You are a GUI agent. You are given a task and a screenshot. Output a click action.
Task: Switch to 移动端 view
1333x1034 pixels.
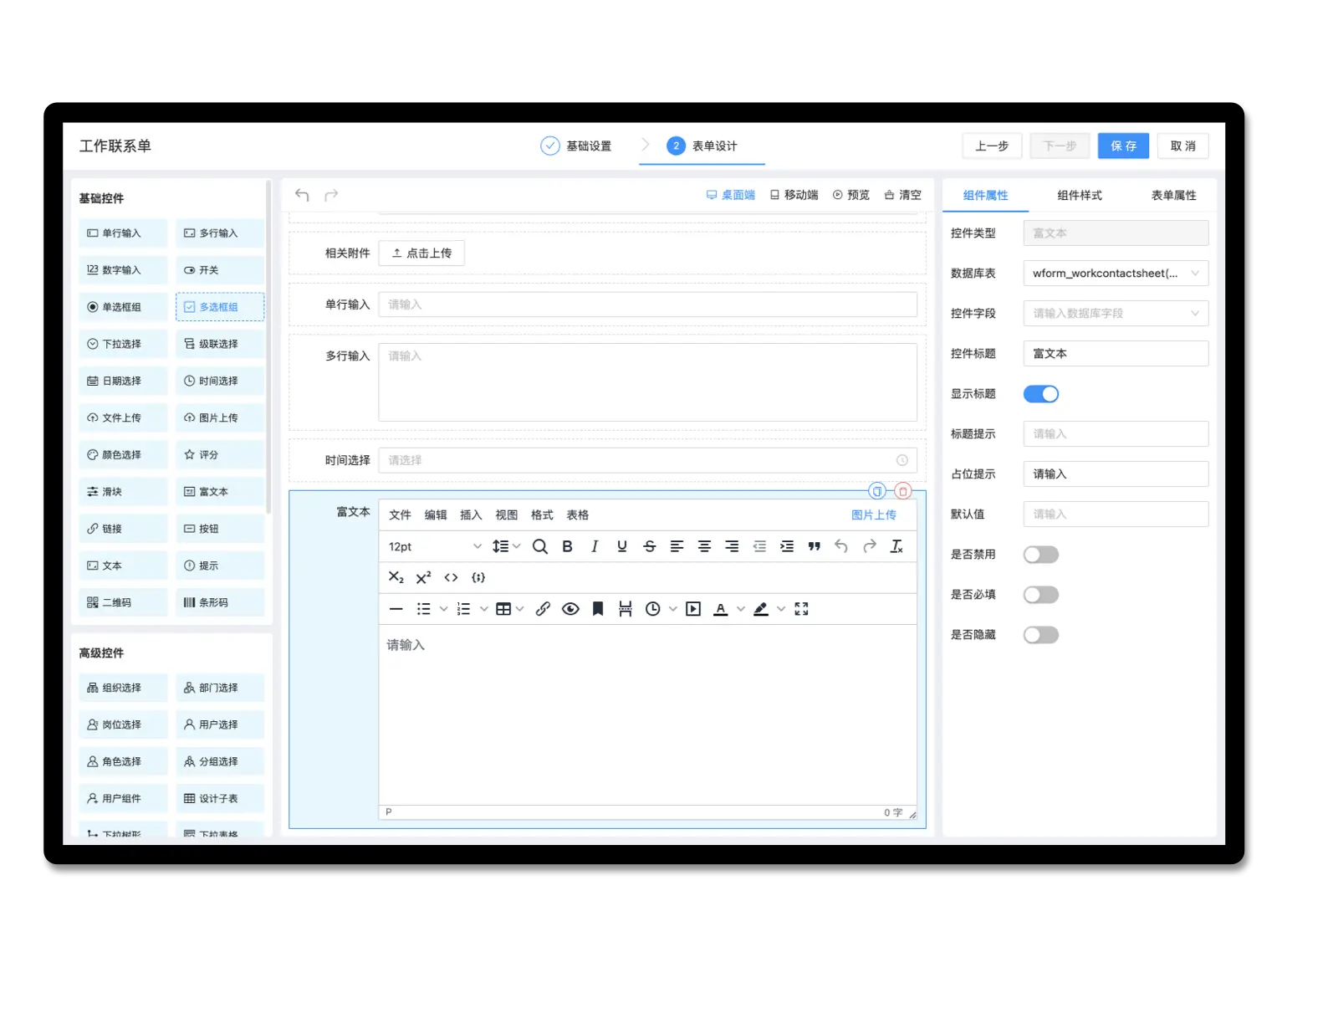(x=794, y=195)
